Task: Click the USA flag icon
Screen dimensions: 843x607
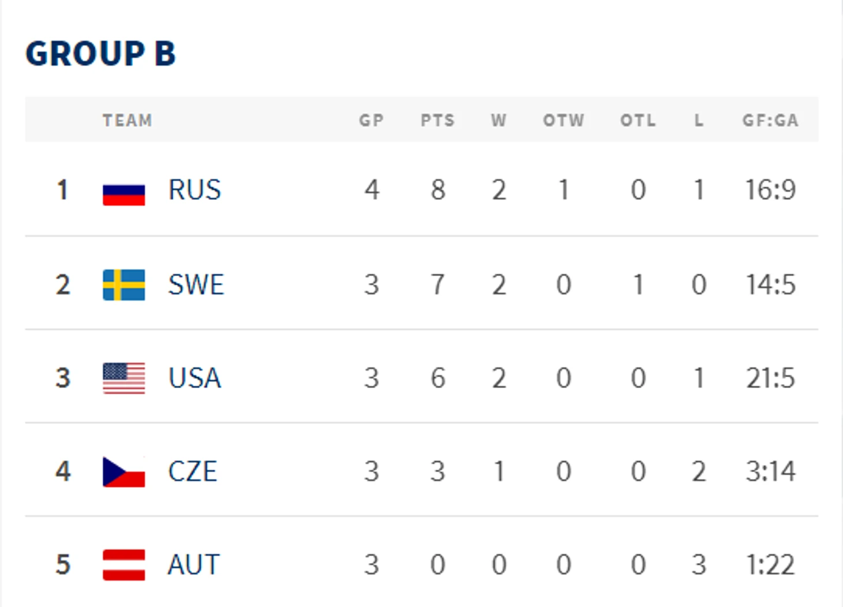Action: click(124, 378)
